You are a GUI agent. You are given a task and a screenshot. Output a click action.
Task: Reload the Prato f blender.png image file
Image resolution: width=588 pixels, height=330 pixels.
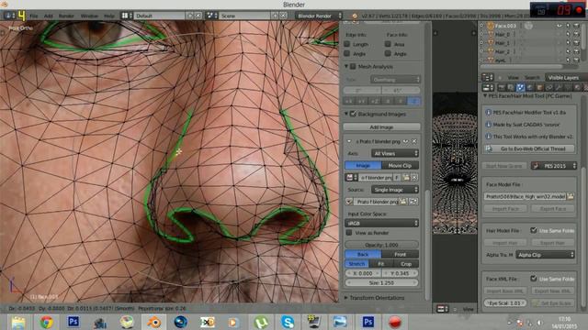413,202
